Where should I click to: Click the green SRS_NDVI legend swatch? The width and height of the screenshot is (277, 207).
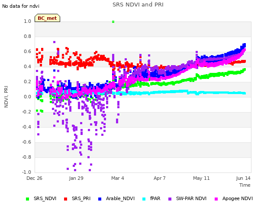27,199
